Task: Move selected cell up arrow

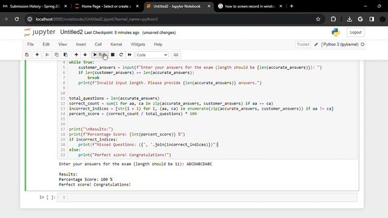Action: tap(76, 54)
